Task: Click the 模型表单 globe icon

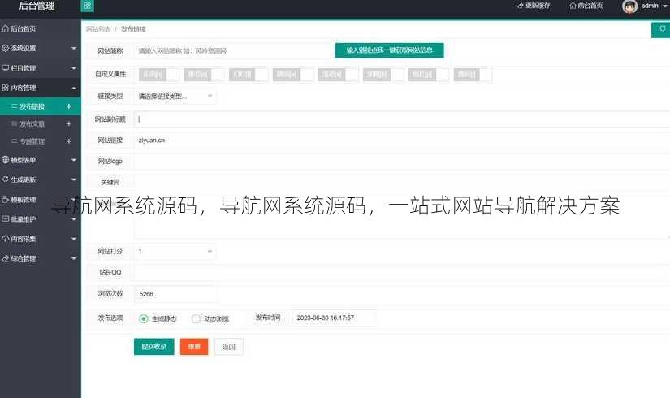Action: [x=5, y=160]
